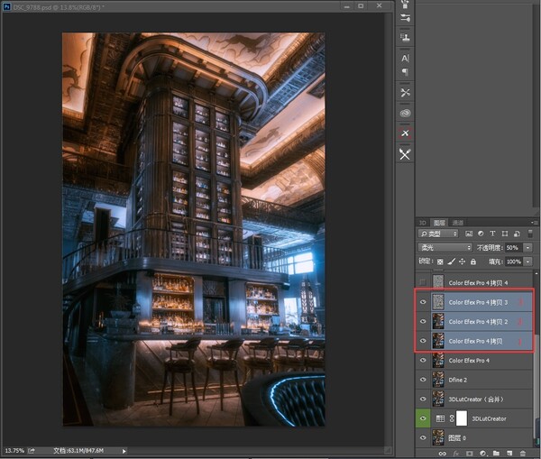This screenshot has width=541, height=459.
Task: Open the fill slider dropdown arrow
Action: (x=527, y=262)
